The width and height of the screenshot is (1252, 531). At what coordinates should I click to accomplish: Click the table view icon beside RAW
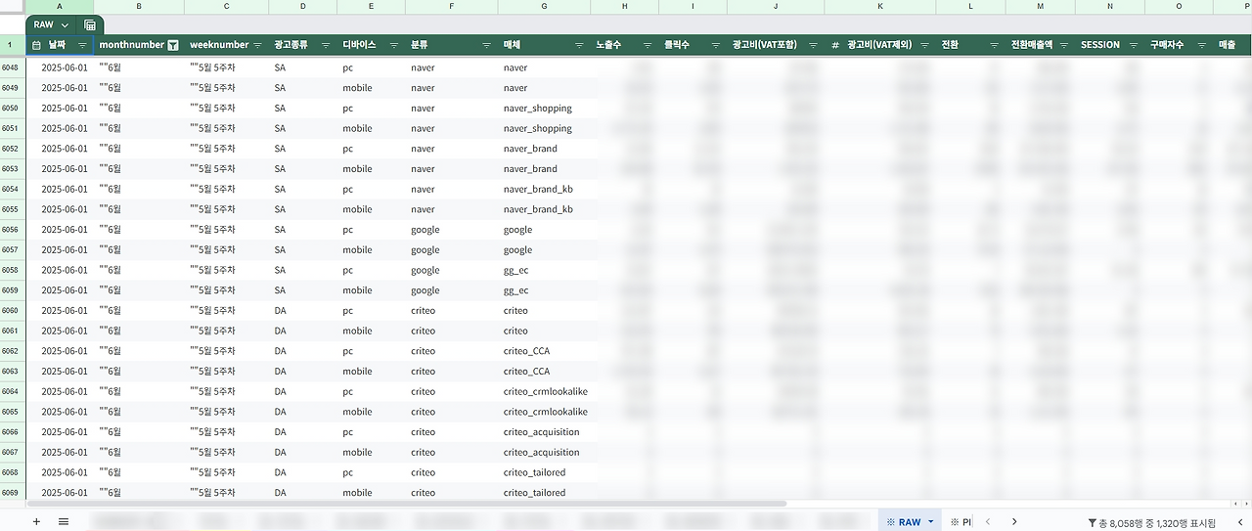coord(90,24)
